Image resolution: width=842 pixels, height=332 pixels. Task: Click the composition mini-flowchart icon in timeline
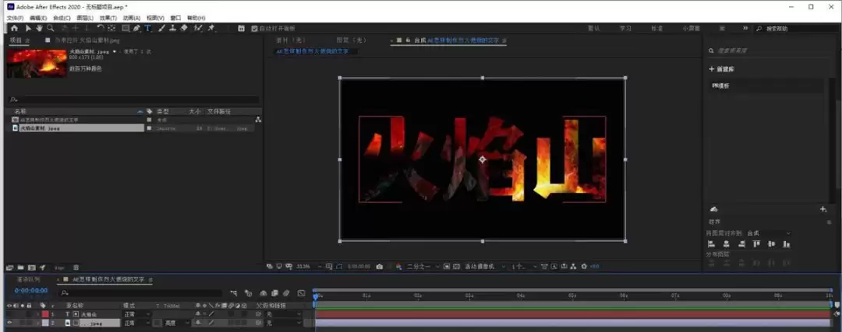pyautogui.click(x=234, y=293)
